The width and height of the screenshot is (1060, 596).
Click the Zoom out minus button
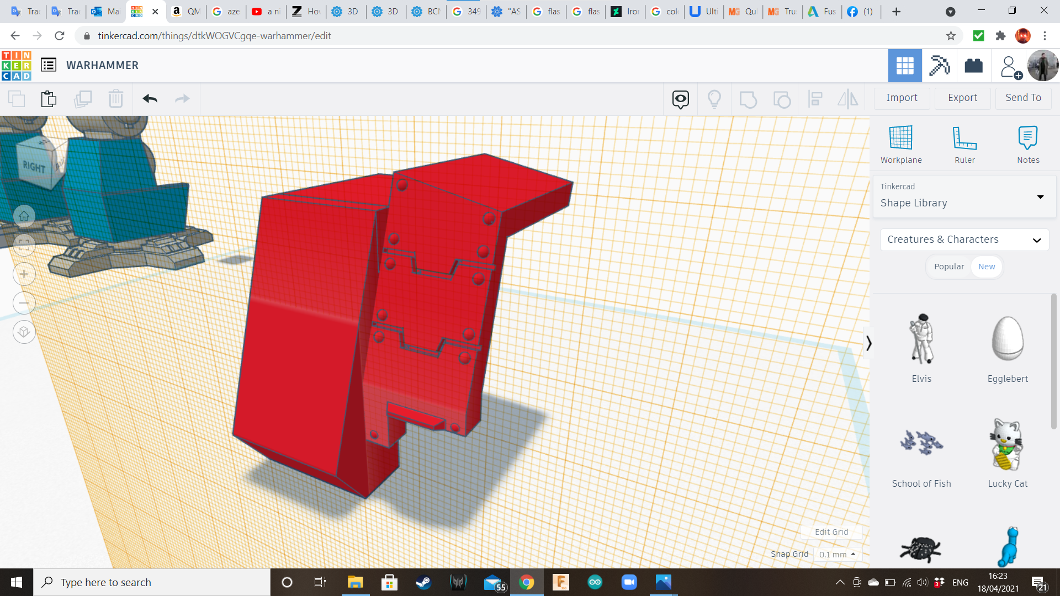[24, 303]
